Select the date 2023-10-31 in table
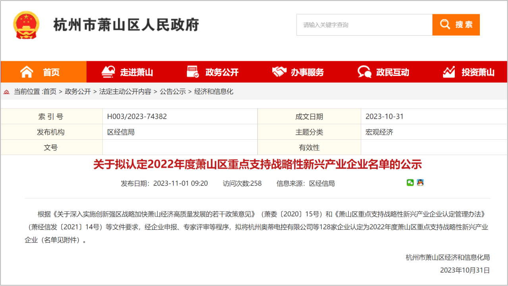The height and width of the screenshot is (286, 508). [385, 117]
